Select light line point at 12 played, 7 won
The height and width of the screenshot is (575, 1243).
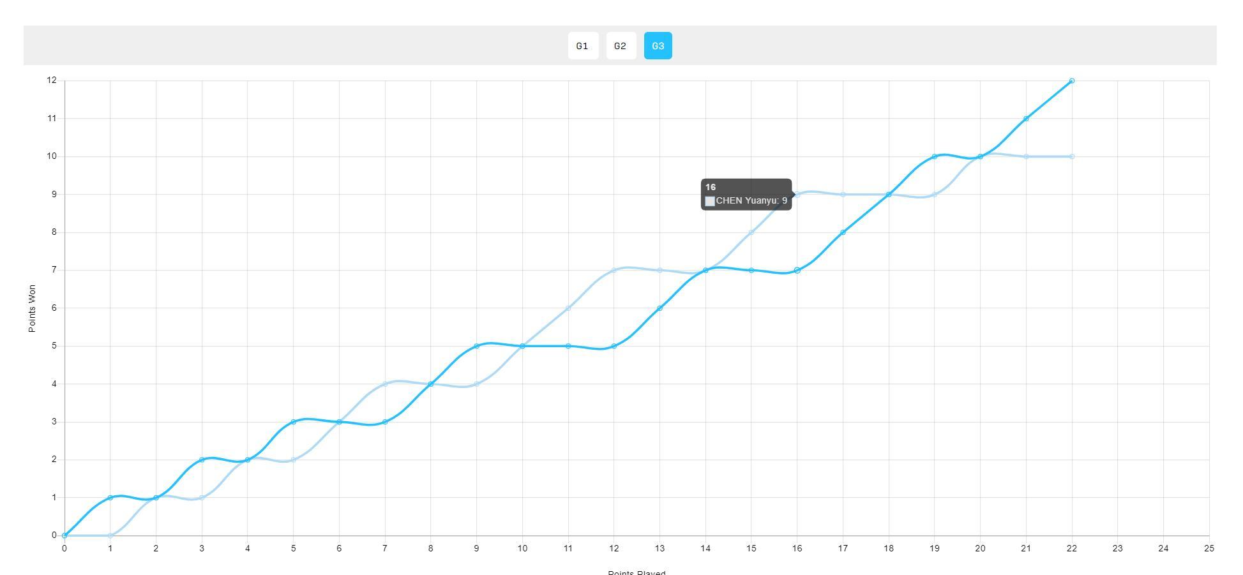pos(614,271)
